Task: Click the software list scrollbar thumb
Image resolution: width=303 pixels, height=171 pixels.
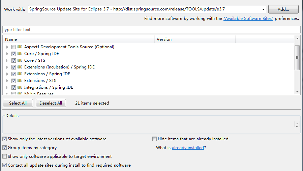Action: pos(297,58)
